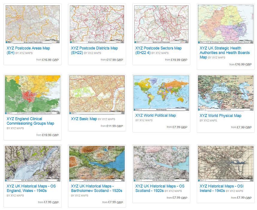Open the OSI Ireland 1940s map thumbnail
The height and width of the screenshot is (210, 257).
226,163
